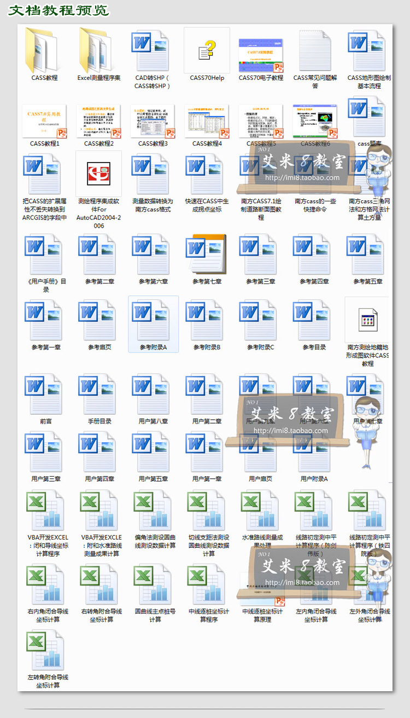
Task: Click the CASS教程4 presentation thumbnail
Action: click(207, 121)
